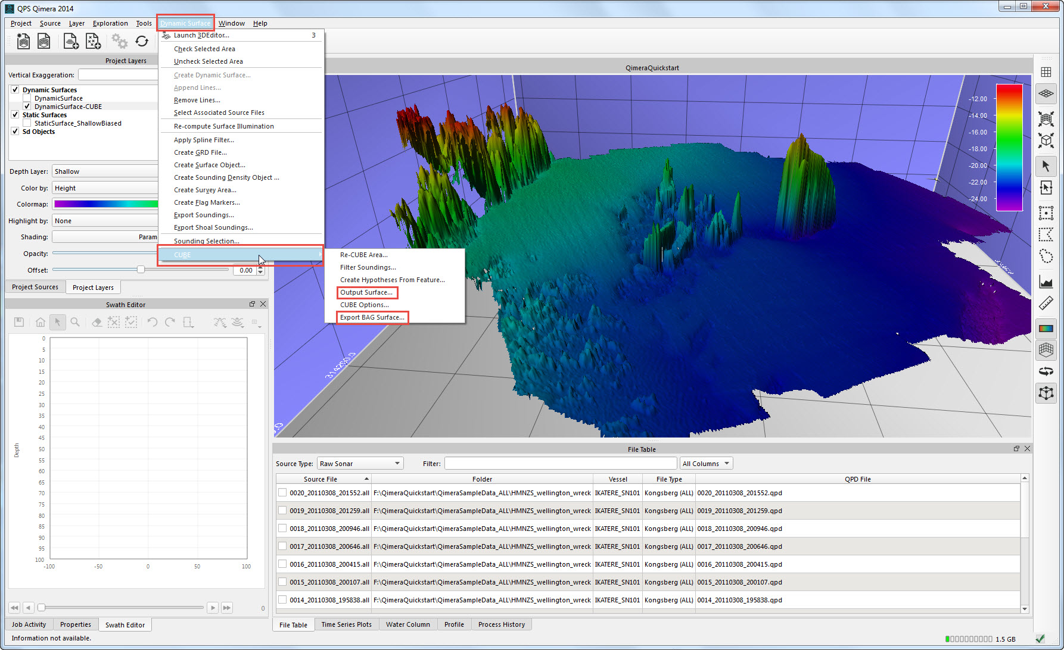1064x650 pixels.
Task: Click the file table Filter text field
Action: tap(560, 464)
